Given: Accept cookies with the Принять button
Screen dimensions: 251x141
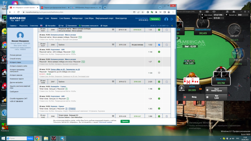Looking at the screenshot, I should point(125,121).
